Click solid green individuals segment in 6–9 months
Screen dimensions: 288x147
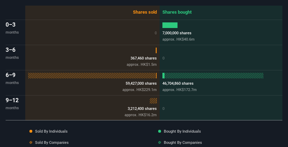pos(163,76)
